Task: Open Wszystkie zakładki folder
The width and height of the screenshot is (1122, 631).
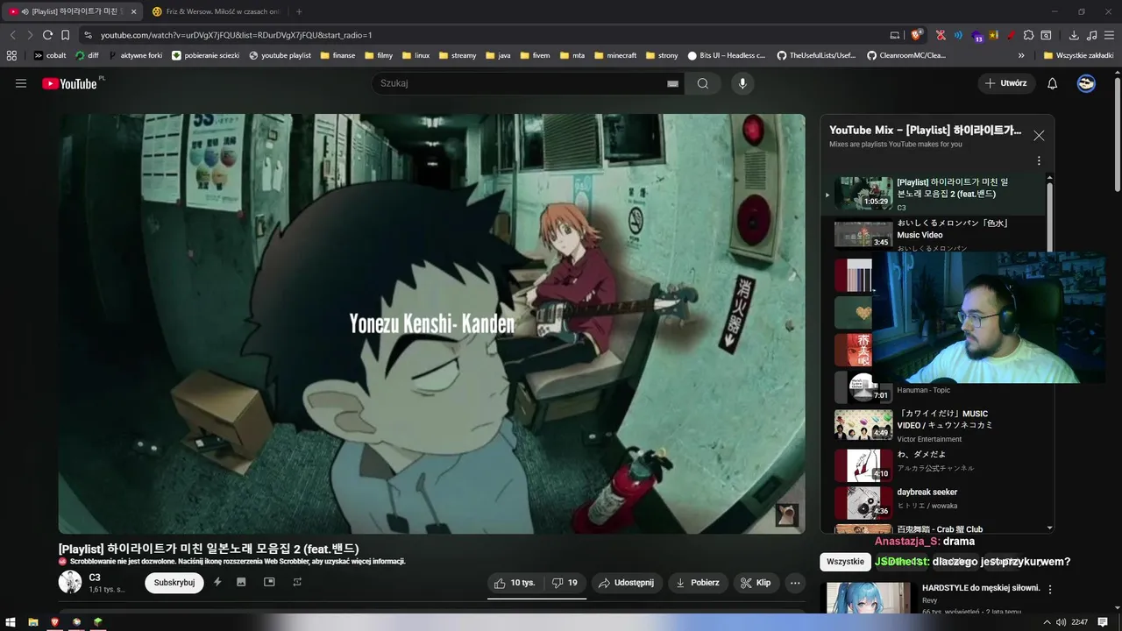Action: click(1078, 55)
